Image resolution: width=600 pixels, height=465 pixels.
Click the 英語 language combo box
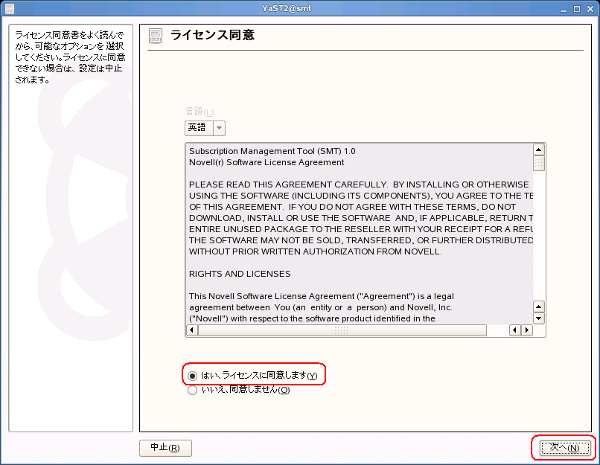click(198, 128)
